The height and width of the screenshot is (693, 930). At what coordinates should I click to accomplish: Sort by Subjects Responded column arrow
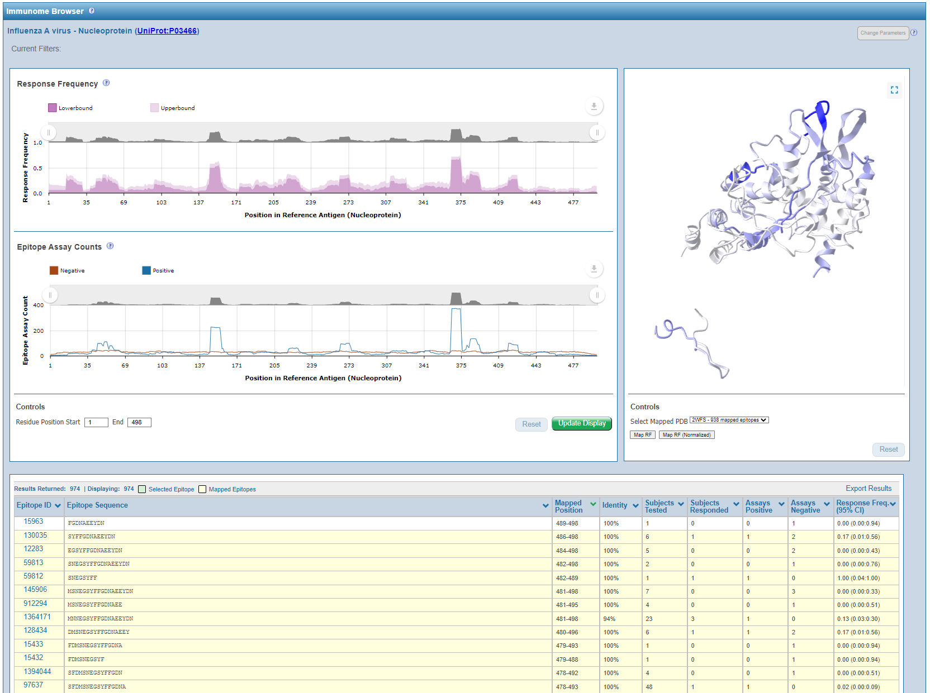pos(736,504)
